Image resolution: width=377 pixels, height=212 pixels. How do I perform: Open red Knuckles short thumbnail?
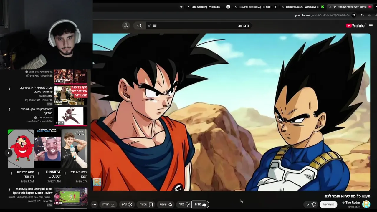click(21, 149)
